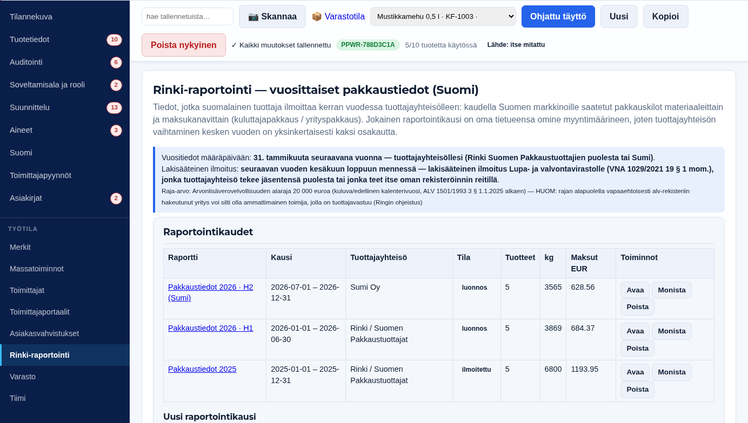This screenshot has width=748, height=423.
Task: Open Tuotetiedot in the sidebar
Action: [x=65, y=39]
